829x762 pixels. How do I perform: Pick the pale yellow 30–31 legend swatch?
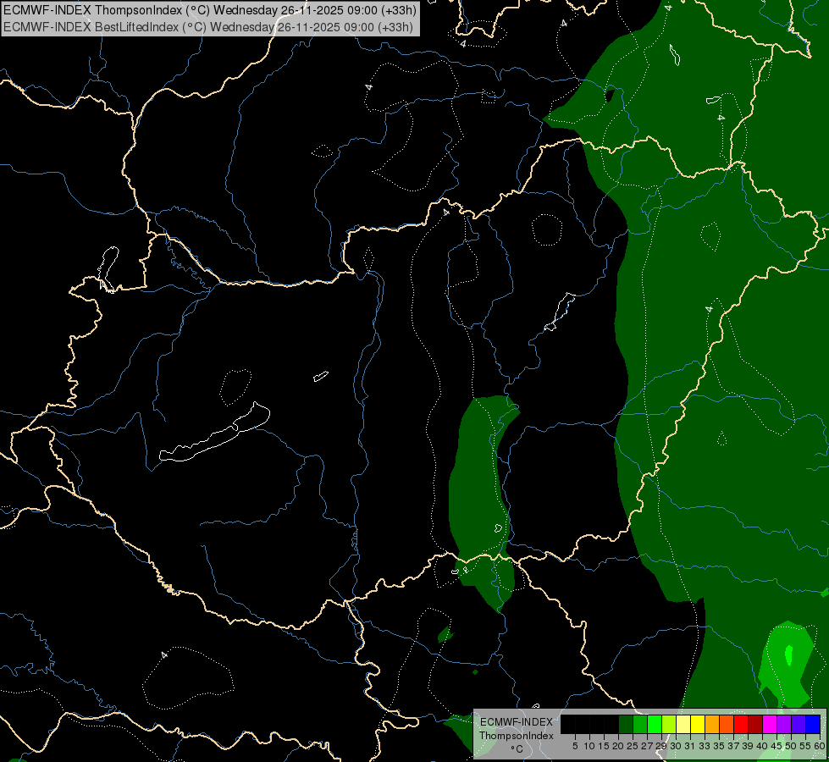(683, 724)
